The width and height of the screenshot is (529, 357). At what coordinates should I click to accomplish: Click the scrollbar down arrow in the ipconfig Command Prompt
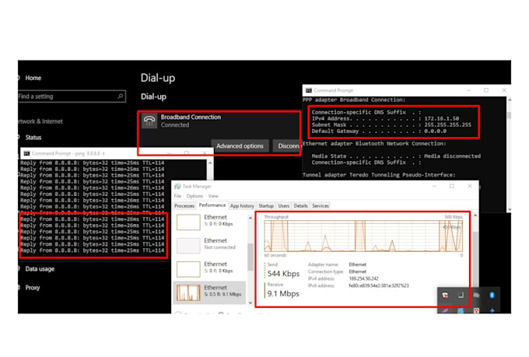click(x=509, y=209)
